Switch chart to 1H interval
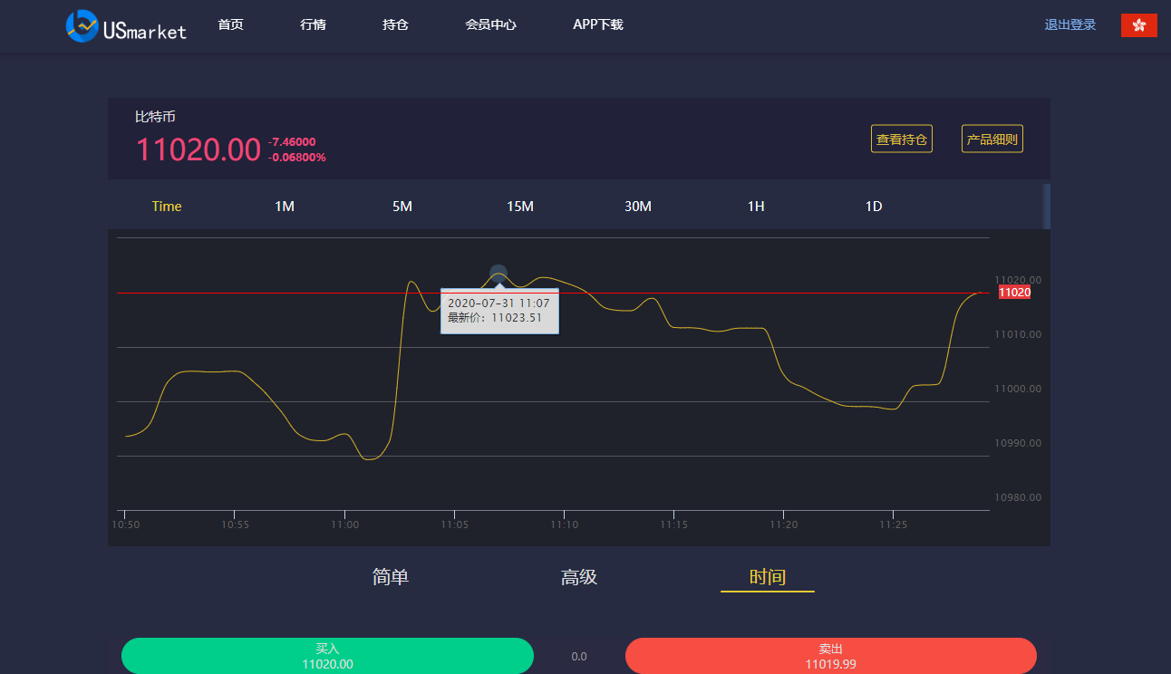1171x674 pixels. [x=756, y=207]
